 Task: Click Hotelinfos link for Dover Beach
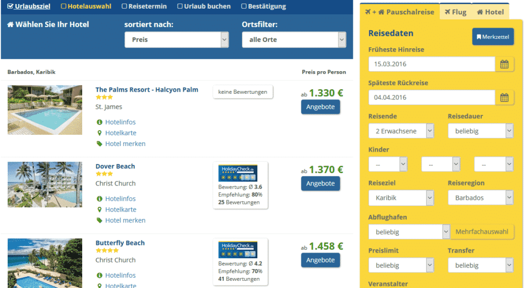[x=120, y=199]
